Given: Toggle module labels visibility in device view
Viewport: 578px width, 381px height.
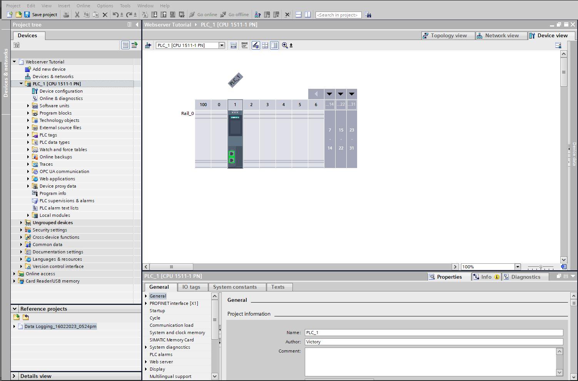Looking at the screenshot, I should (244, 45).
